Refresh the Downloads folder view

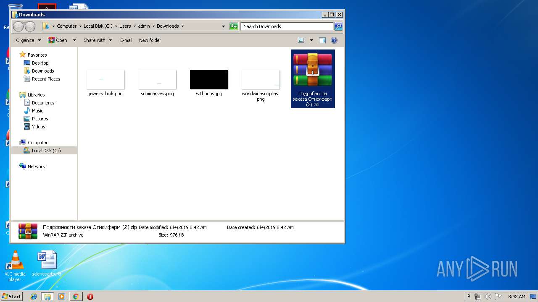click(x=234, y=26)
